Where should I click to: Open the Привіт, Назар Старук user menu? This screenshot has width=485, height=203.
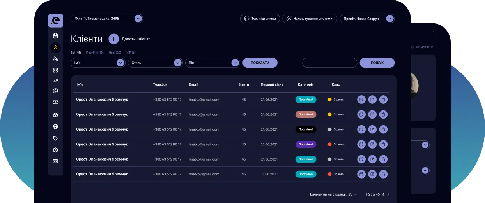coord(389,19)
